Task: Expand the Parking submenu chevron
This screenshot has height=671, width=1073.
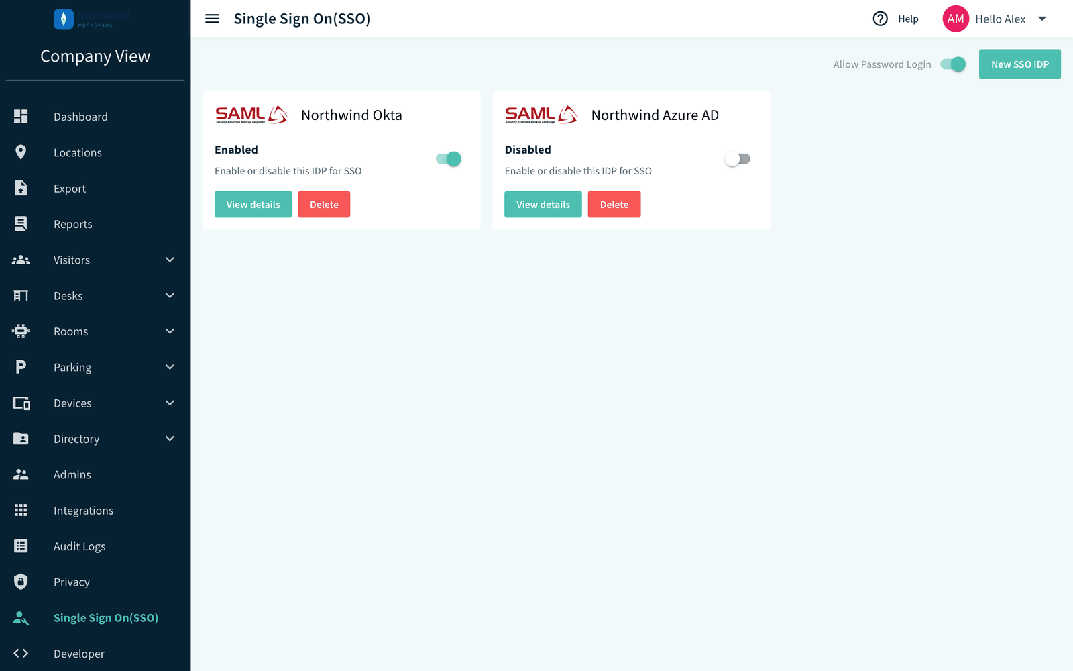Action: 170,367
